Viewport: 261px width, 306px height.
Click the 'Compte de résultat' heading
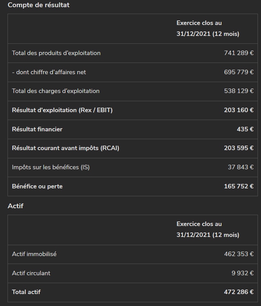(x=38, y=5)
